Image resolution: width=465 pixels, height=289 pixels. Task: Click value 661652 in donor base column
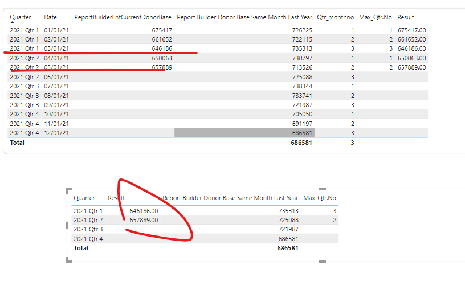(x=162, y=39)
